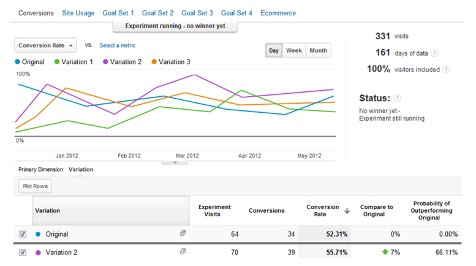Screen dimensions: 476x266
Task: Open the Ecommerce tab
Action: click(x=278, y=13)
